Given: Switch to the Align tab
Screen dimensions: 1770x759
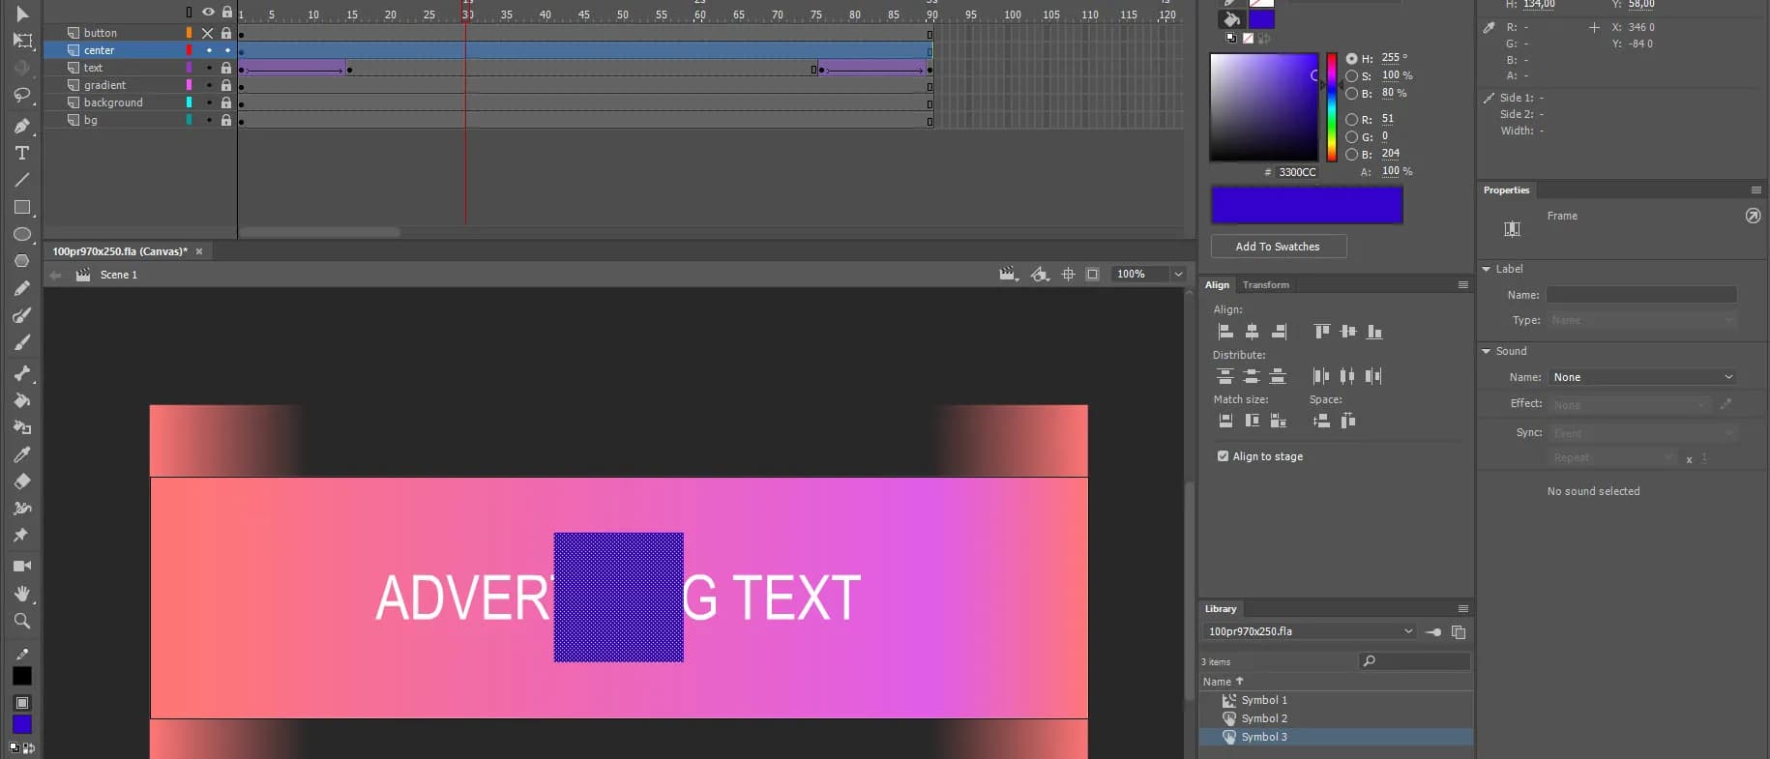Looking at the screenshot, I should coord(1217,285).
